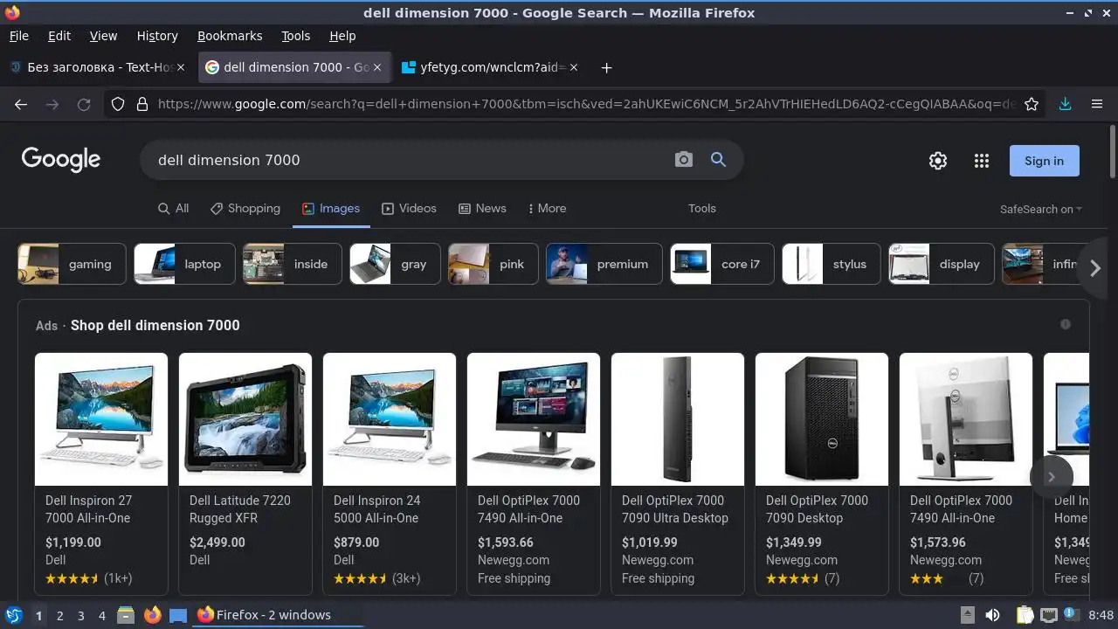This screenshot has width=1118, height=629.
Task: Switch to the All results tab
Action: point(173,208)
